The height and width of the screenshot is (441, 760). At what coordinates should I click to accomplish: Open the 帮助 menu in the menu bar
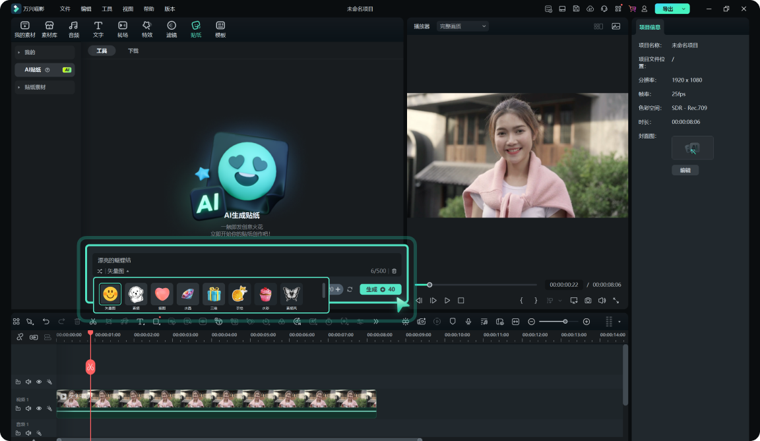coord(148,9)
